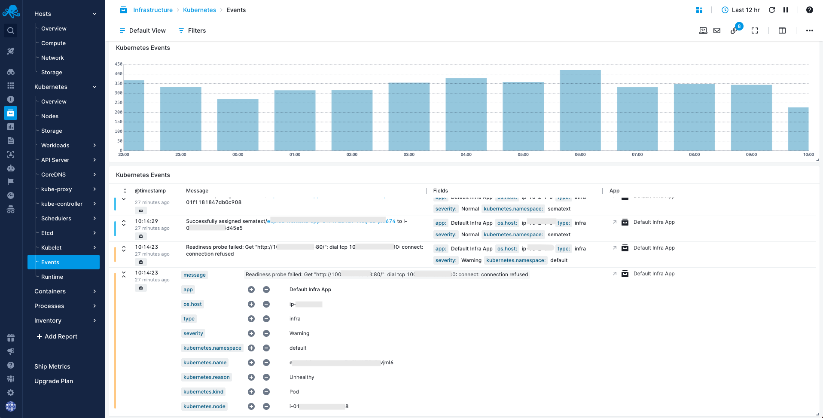This screenshot has width=823, height=418.
Task: Open the search icon in left rail
Action: point(11,31)
